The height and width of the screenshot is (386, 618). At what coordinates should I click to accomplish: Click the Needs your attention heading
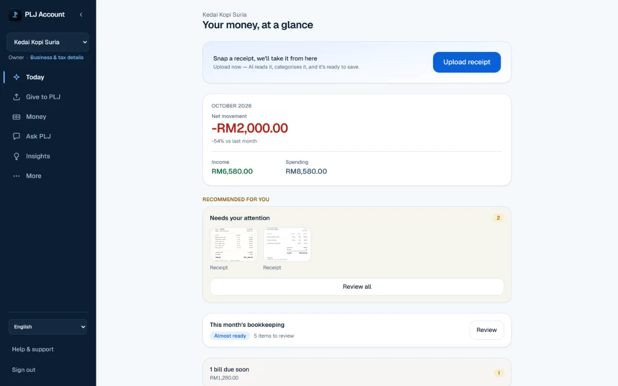click(x=240, y=218)
